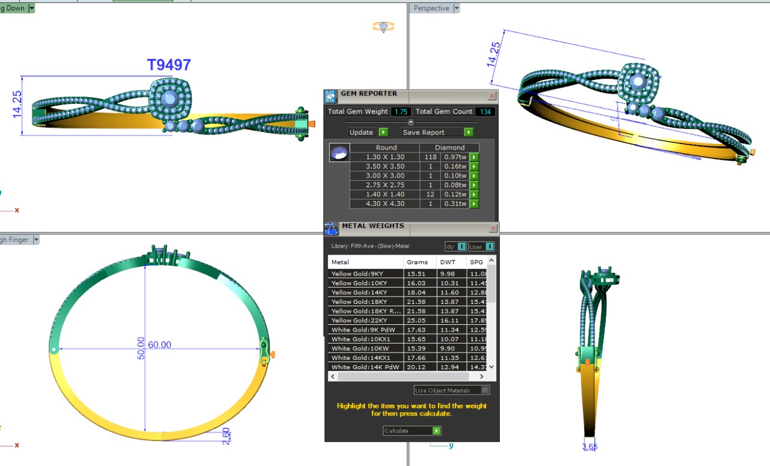Click the 4.30 X 4.30 gem size cell
This screenshot has height=466, width=770.
pyautogui.click(x=386, y=204)
